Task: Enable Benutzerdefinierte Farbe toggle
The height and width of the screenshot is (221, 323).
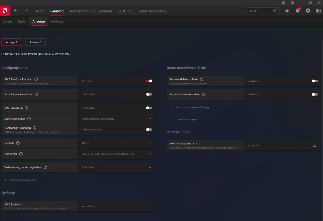Action: tap(315, 81)
